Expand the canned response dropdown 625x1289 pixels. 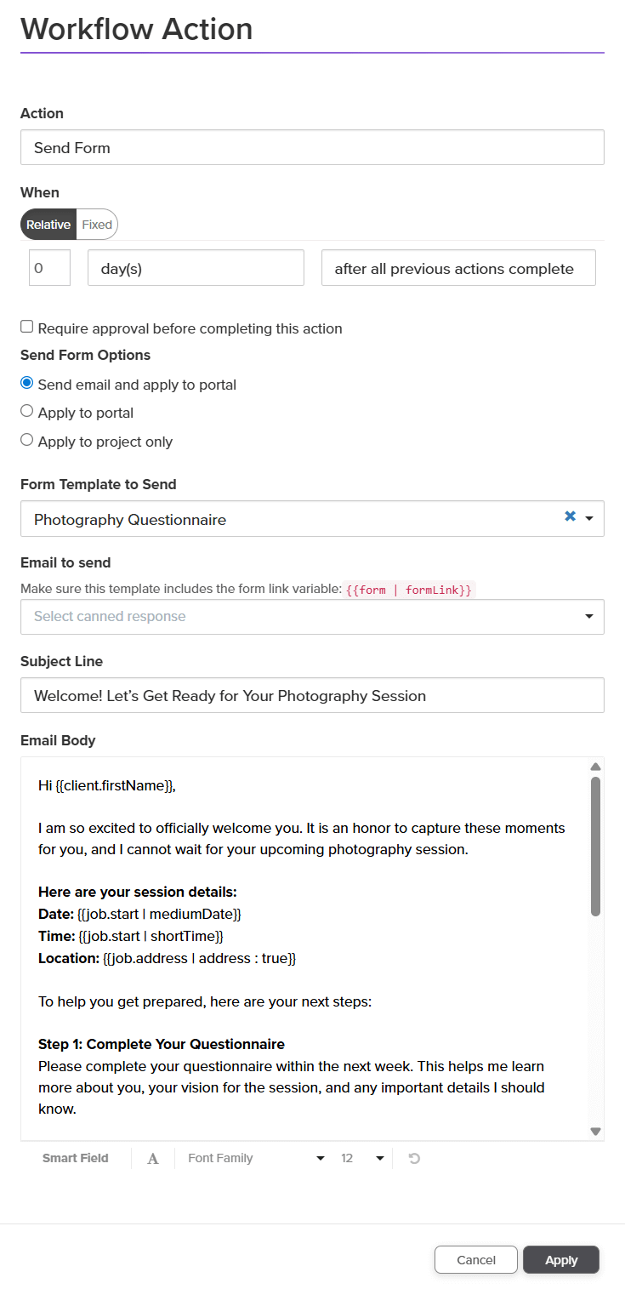coord(589,617)
